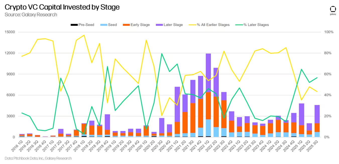Open the Source: Galaxy Research subtitle

coord(31,15)
